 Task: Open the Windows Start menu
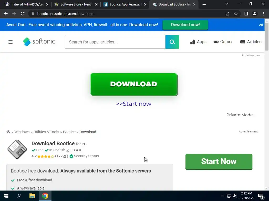6,196
